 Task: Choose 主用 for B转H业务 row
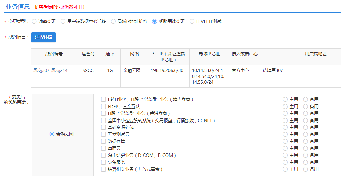coord(285,99)
